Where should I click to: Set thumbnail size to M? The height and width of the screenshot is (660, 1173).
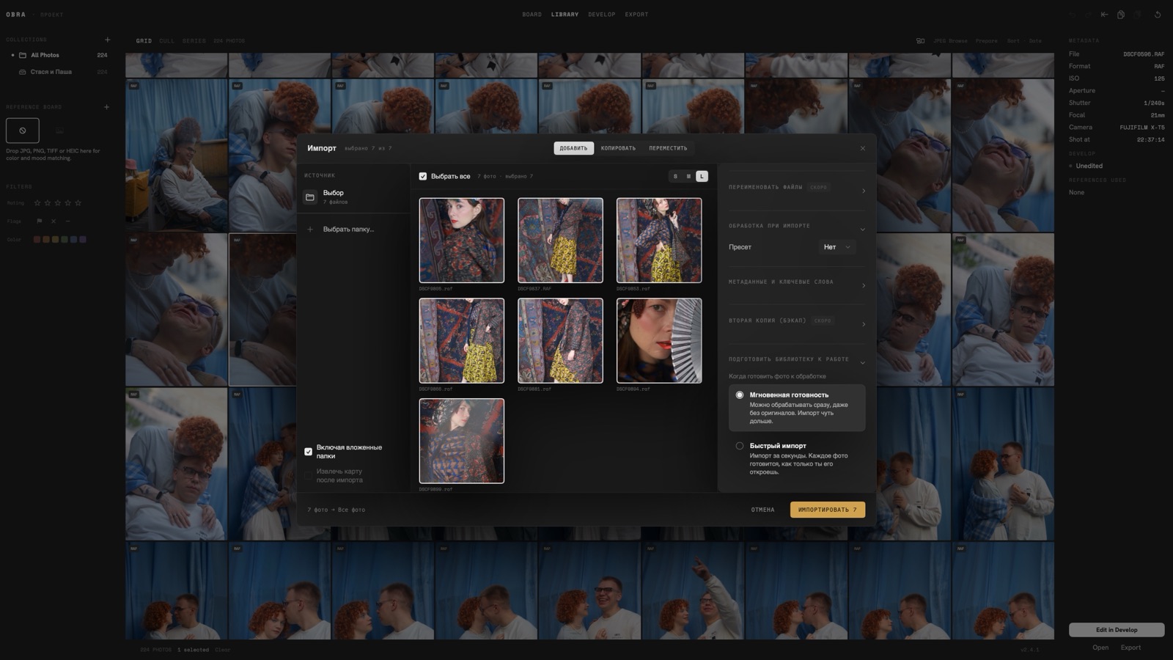point(688,176)
